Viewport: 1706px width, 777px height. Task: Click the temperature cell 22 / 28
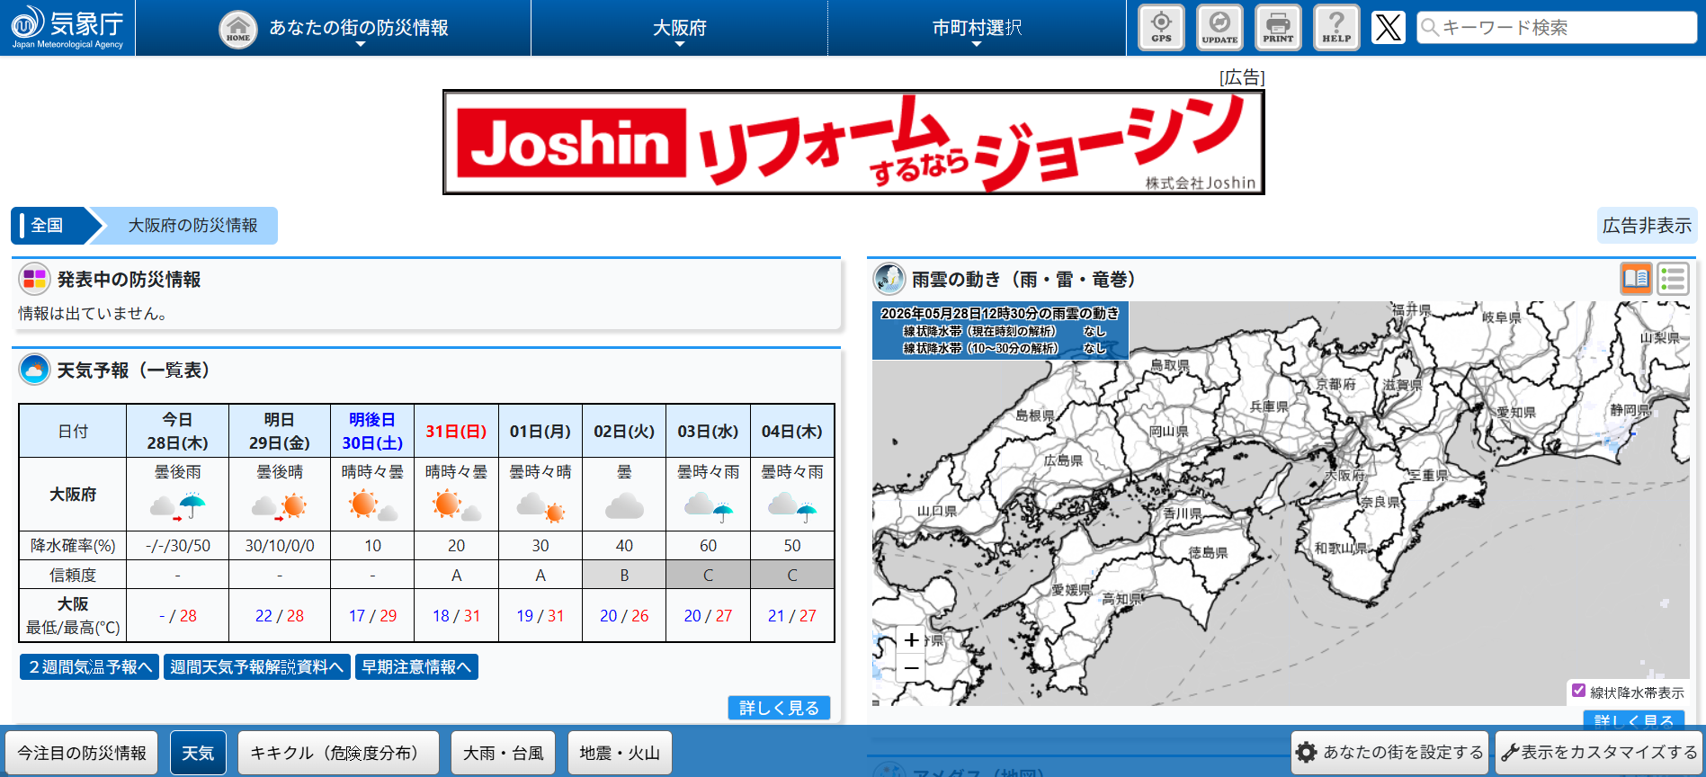click(280, 616)
